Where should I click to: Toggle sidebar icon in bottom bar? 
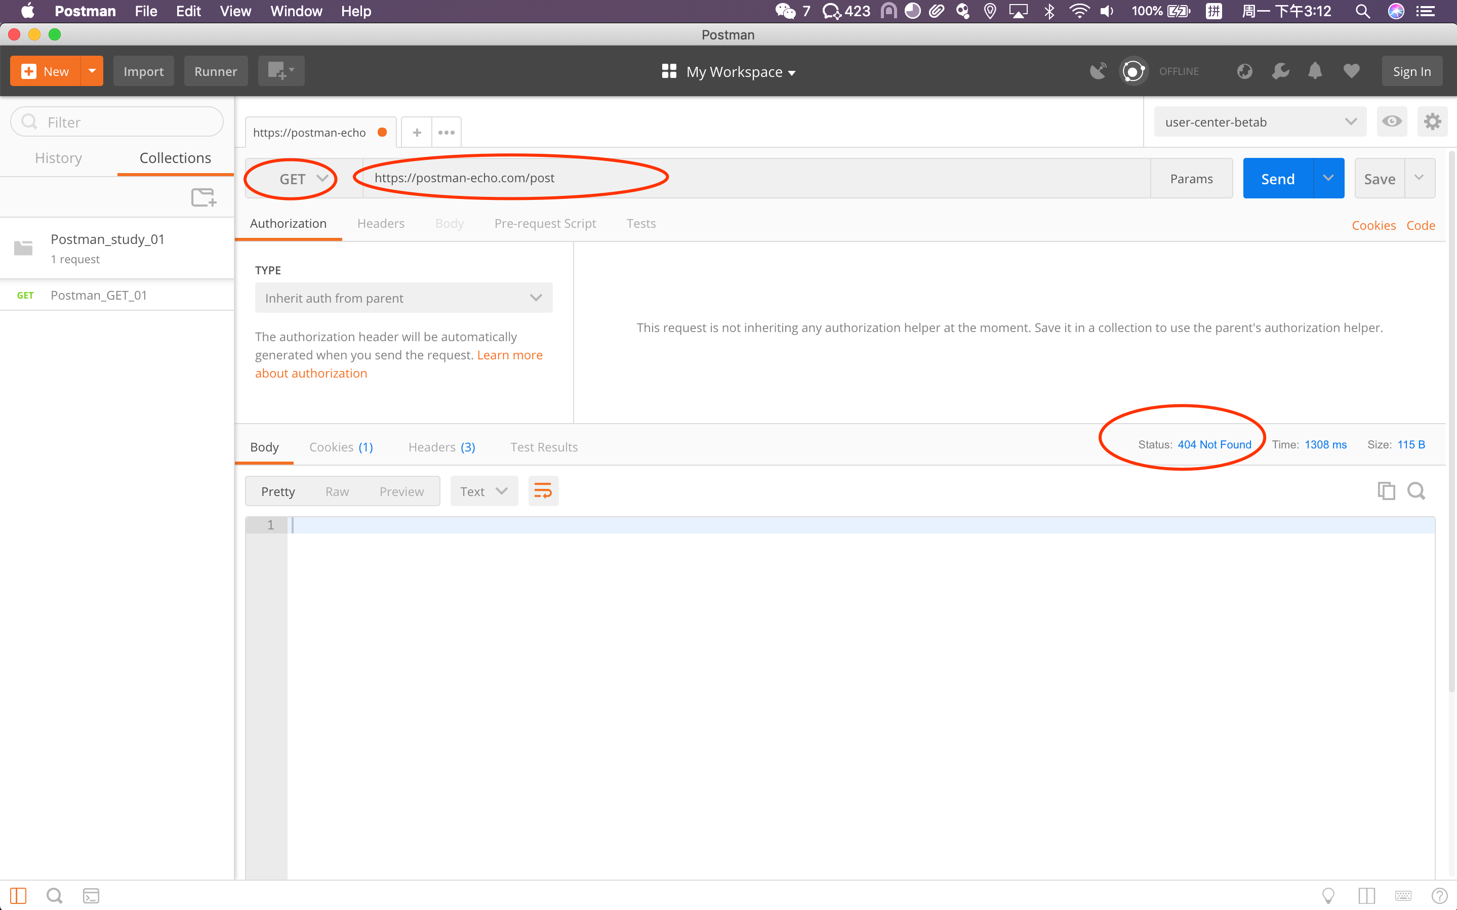point(18,895)
